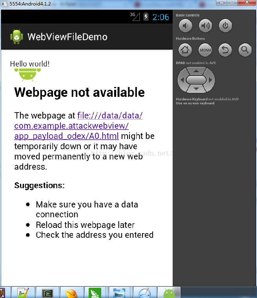Image resolution: width=257 pixels, height=298 pixels.
Task: Open the emulator MENU hardware button
Action: click(x=205, y=50)
